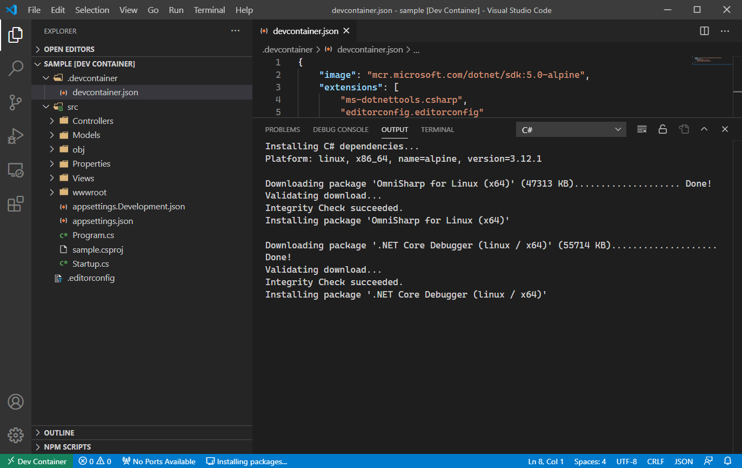The height and width of the screenshot is (468, 742).
Task: Open the Extensions view
Action: 16,204
